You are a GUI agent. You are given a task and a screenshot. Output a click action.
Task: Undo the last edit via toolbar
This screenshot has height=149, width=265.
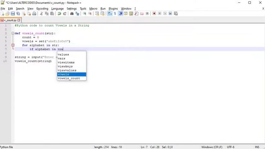[x=59, y=14]
